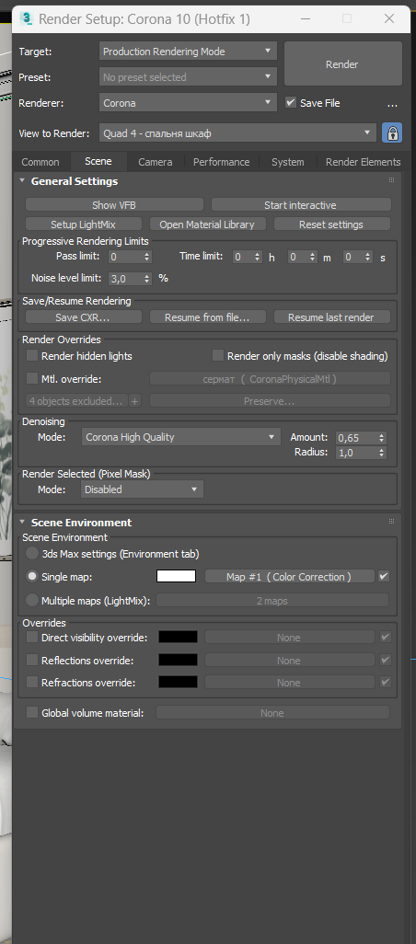Adjust the Noise level limit spinner

[146, 278]
